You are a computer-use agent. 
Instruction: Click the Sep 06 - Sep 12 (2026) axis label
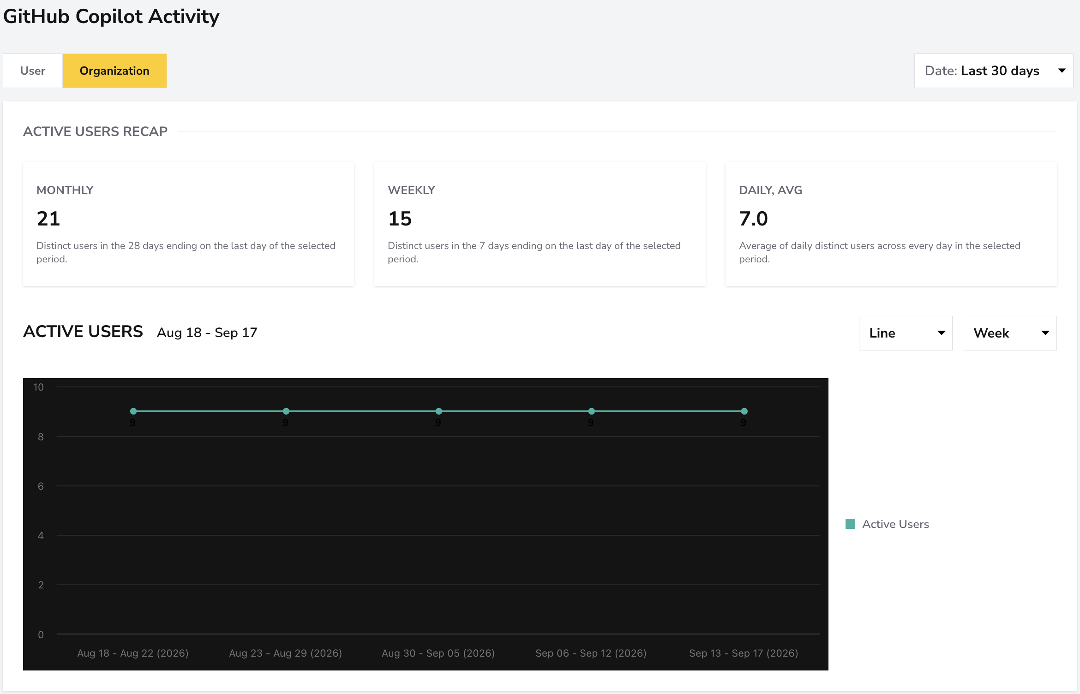click(x=591, y=653)
